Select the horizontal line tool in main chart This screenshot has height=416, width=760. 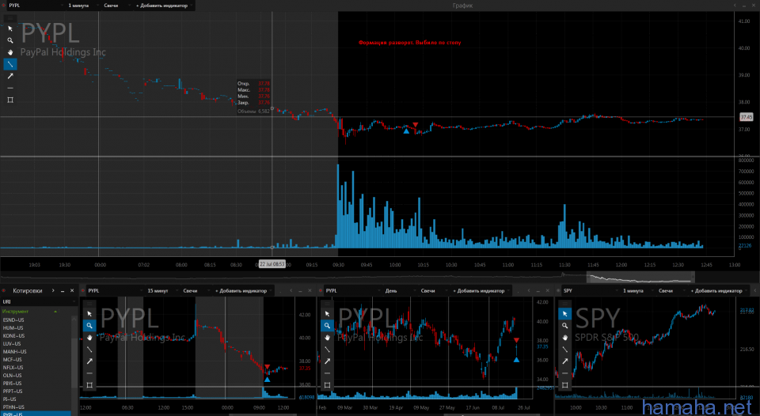coord(10,88)
